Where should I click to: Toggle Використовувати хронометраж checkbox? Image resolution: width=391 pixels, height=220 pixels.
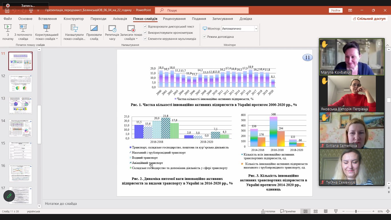point(145,33)
